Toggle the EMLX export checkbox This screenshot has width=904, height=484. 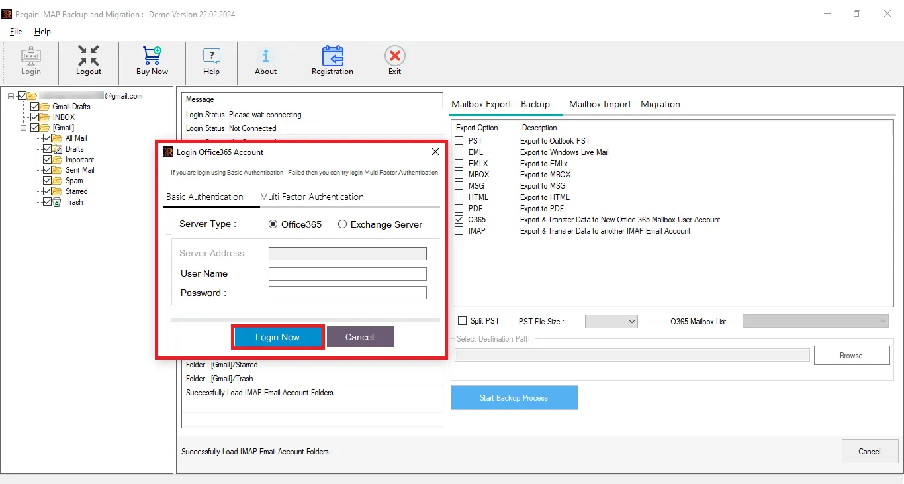459,164
